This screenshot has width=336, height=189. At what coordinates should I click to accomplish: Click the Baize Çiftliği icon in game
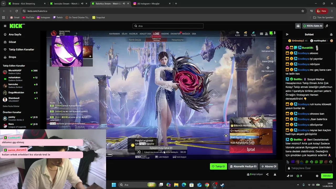point(268,59)
